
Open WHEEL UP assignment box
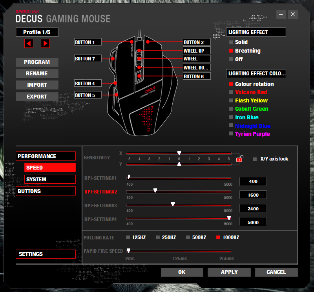click(197, 51)
